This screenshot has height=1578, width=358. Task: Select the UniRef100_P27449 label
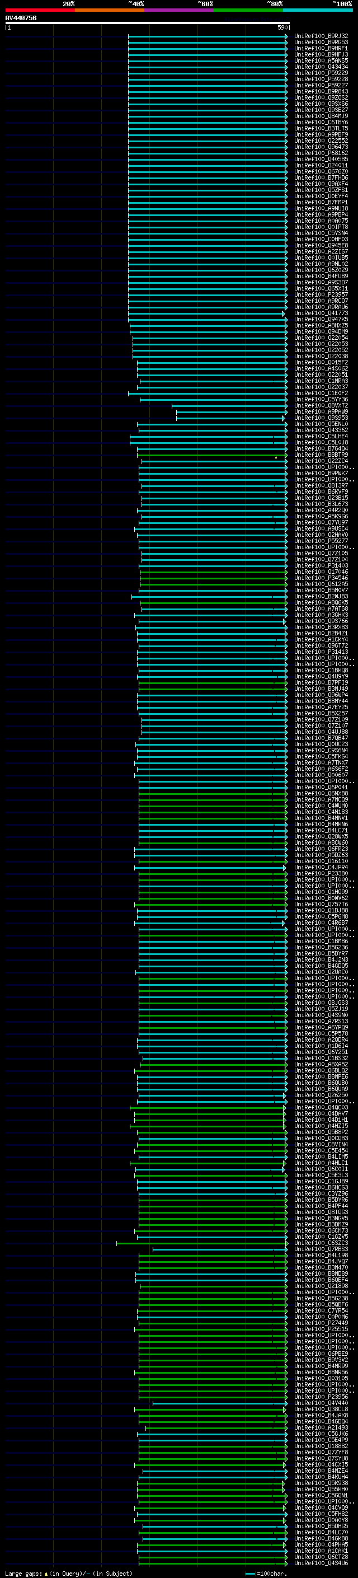coord(321,1323)
